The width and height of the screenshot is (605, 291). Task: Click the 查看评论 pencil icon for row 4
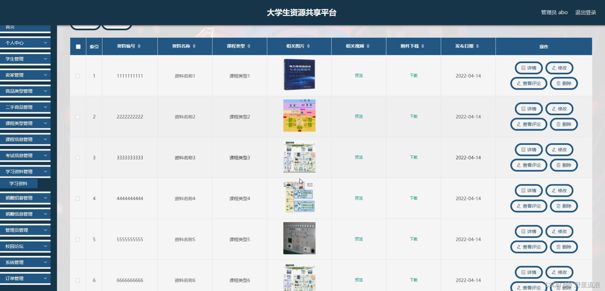[519, 206]
